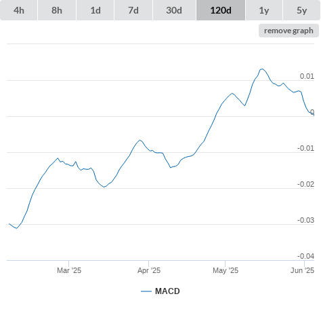This screenshot has width=321, height=309.
Task: Switch to the 1y time range
Action: click(x=264, y=10)
